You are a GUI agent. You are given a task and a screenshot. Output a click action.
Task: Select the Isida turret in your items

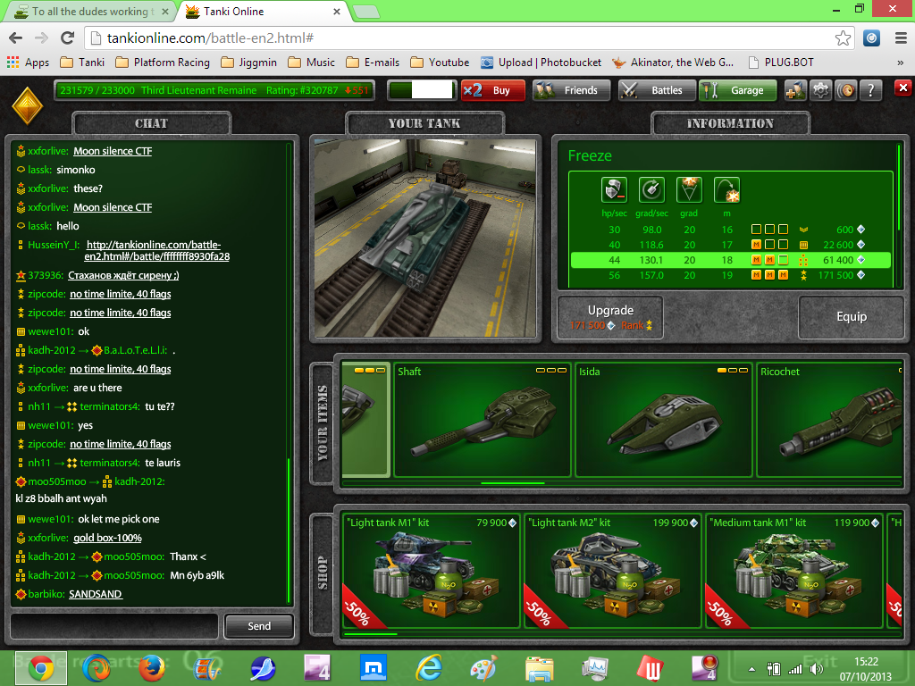point(662,420)
